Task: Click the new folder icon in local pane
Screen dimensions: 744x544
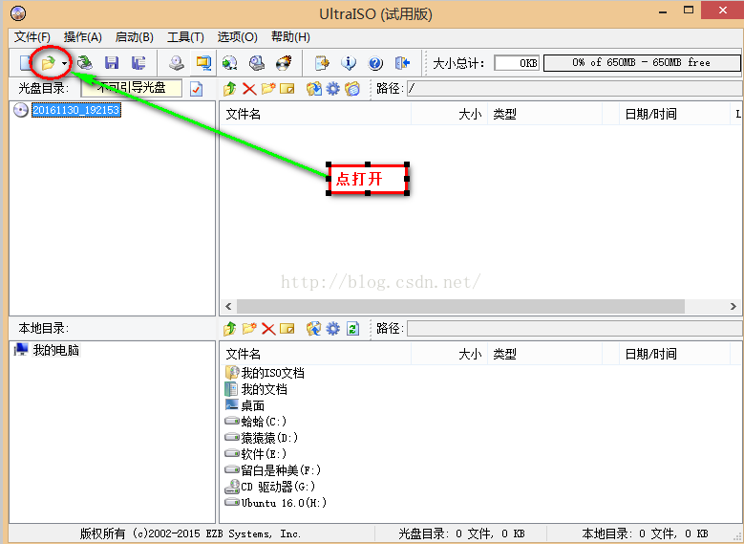Action: 249,328
